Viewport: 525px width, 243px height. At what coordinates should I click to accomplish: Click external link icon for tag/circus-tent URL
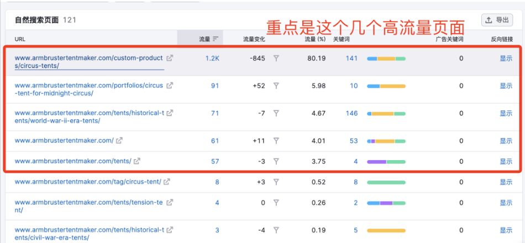(x=167, y=182)
